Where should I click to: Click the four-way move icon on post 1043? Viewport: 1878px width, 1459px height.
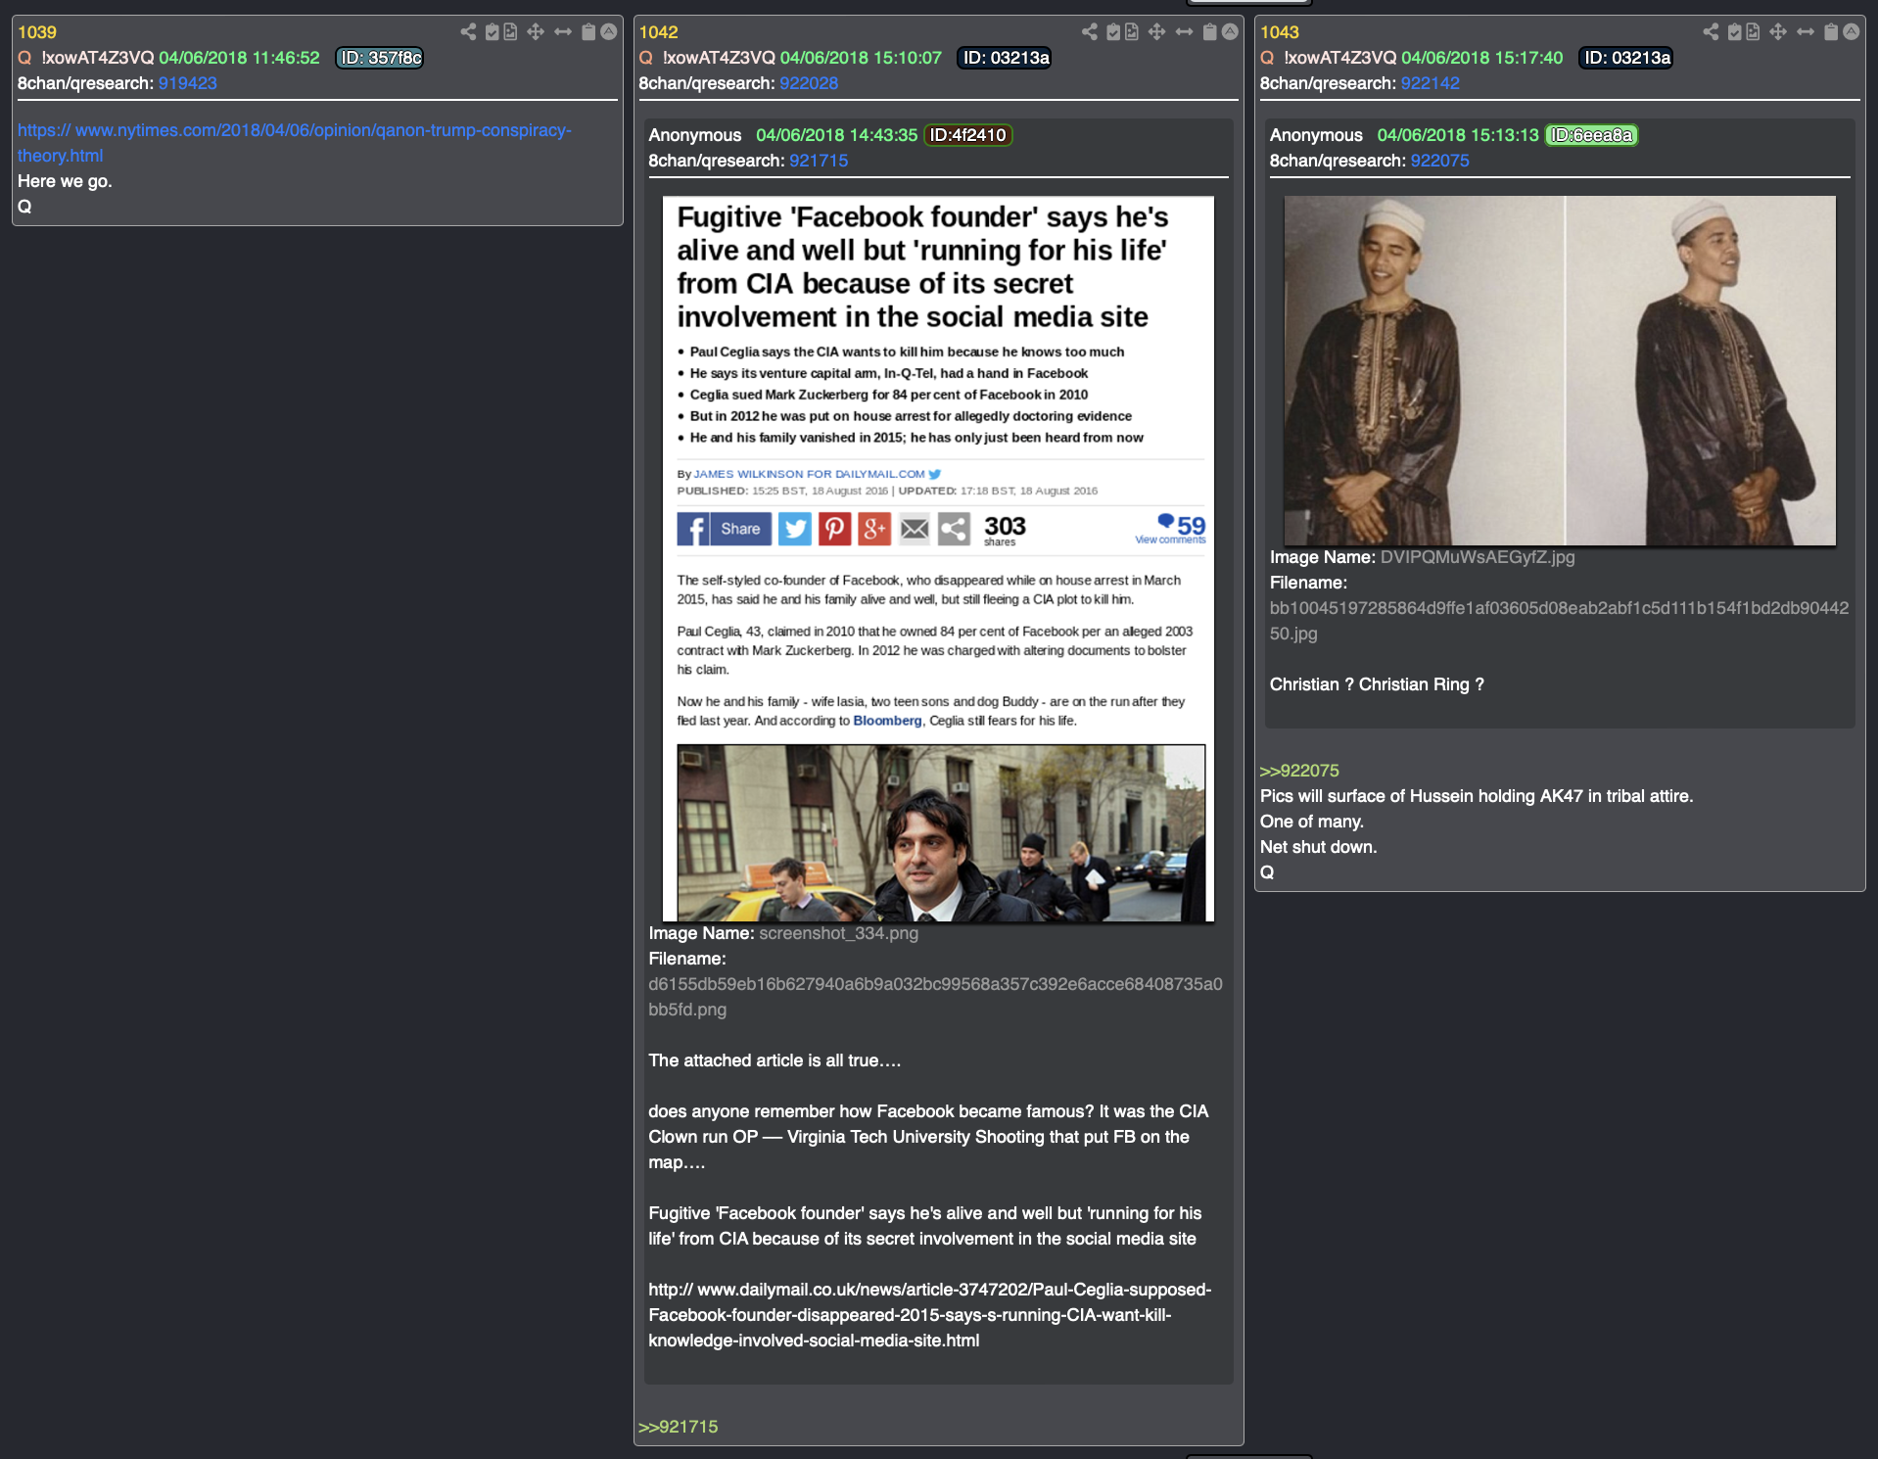(1778, 32)
